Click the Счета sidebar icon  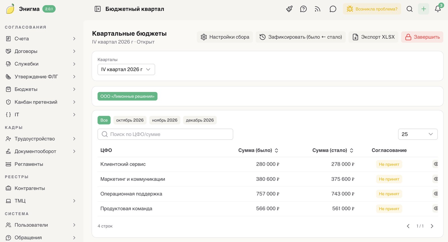(8, 39)
